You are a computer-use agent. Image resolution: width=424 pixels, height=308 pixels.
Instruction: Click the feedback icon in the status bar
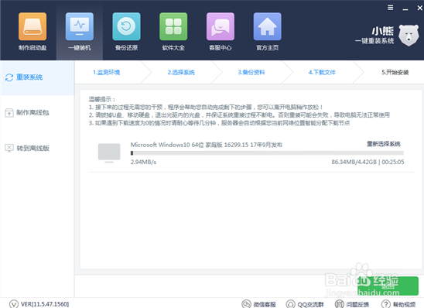pyautogui.click(x=340, y=304)
